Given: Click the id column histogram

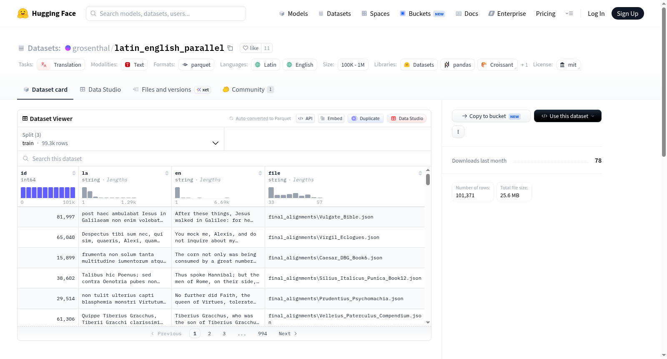Looking at the screenshot, I should (48, 192).
